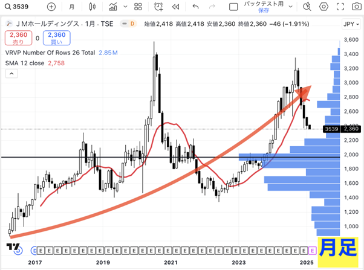
Task: Select the chart layout square icon
Action: (x=233, y=7)
